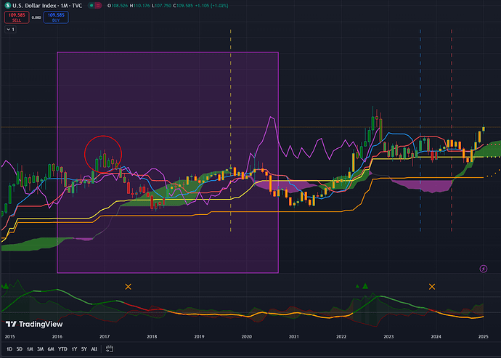
Task: Click the 2021 label on time axis
Action: point(293,337)
